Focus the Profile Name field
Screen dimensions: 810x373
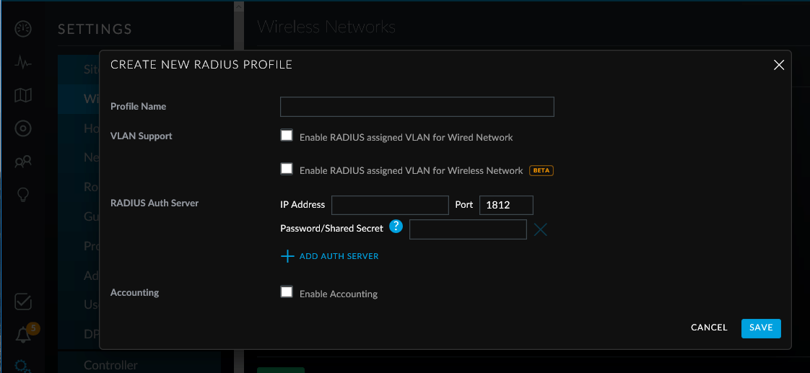[x=417, y=107]
